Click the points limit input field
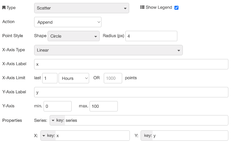 click(113, 78)
